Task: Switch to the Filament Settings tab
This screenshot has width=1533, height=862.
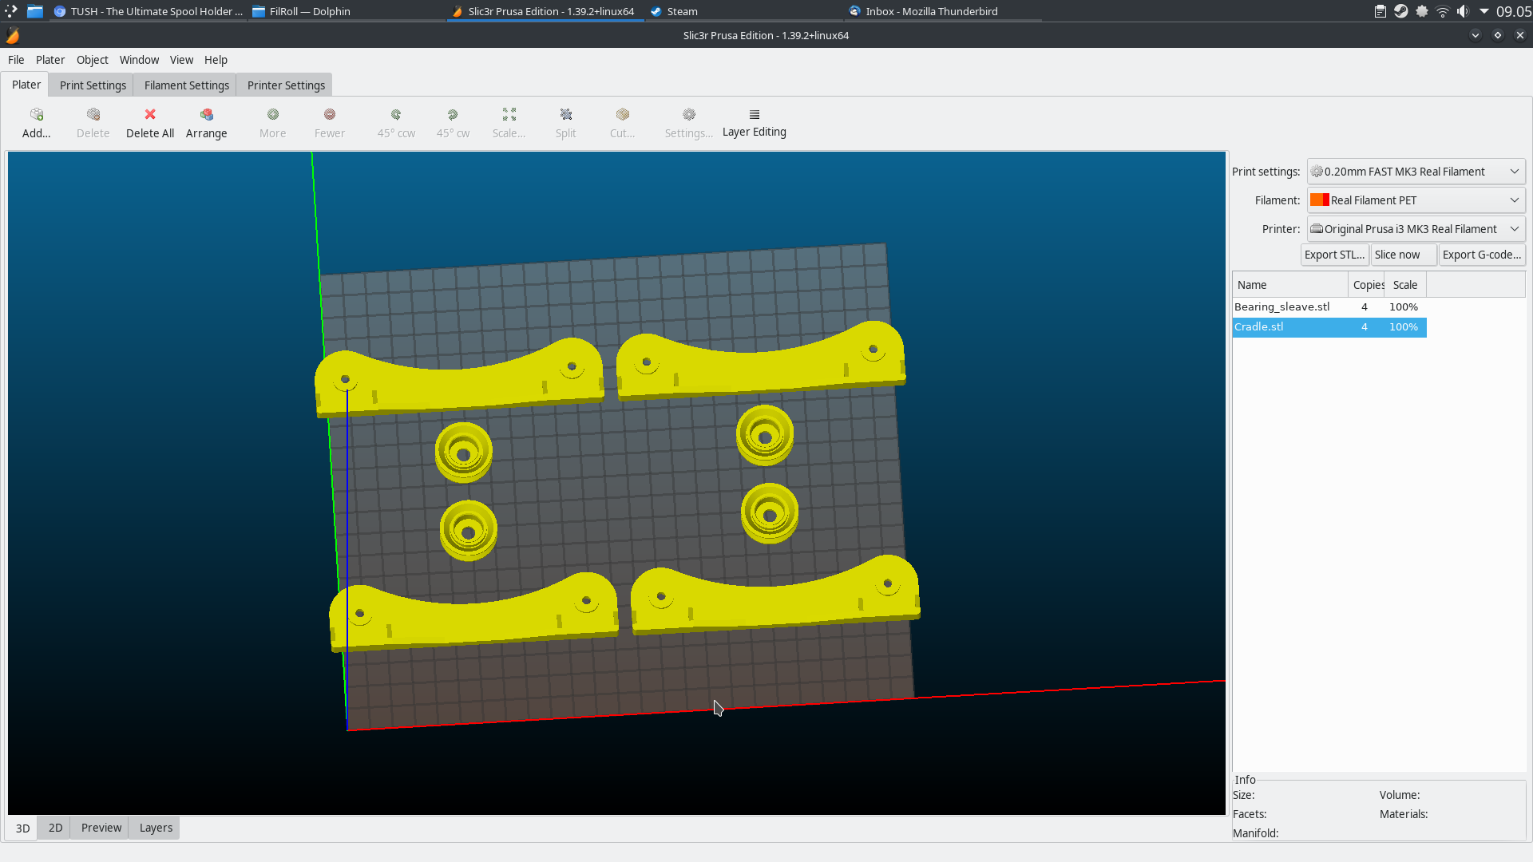Action: pos(187,85)
